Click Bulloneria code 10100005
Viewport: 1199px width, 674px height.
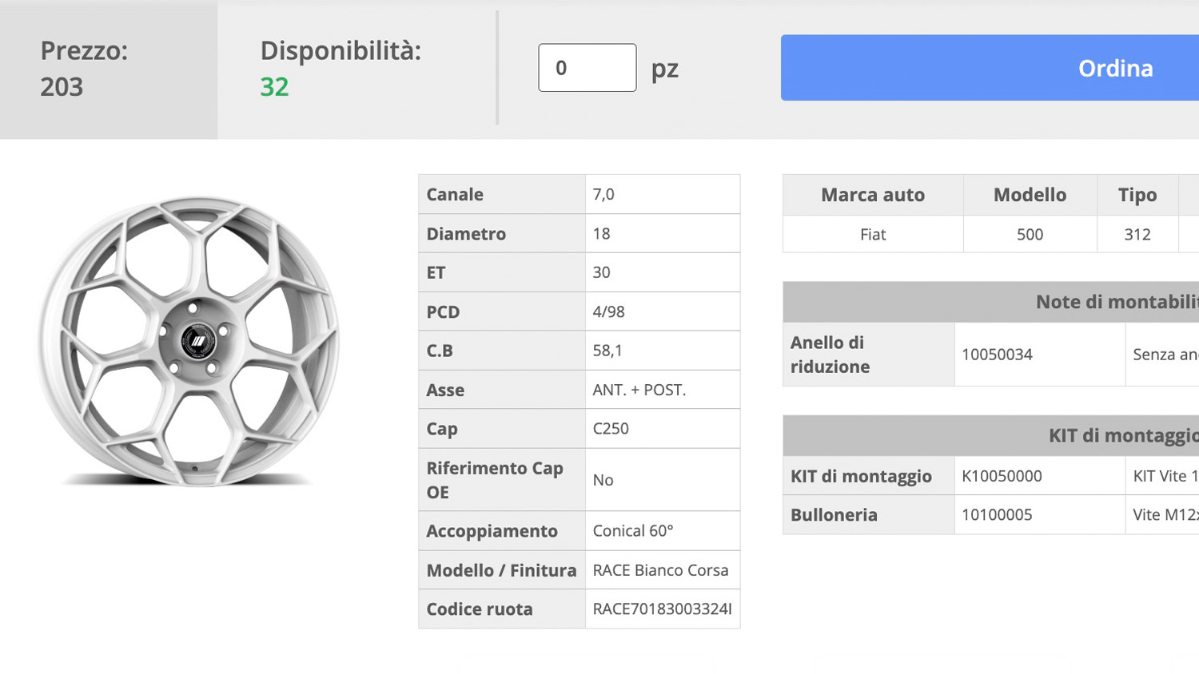(x=997, y=515)
